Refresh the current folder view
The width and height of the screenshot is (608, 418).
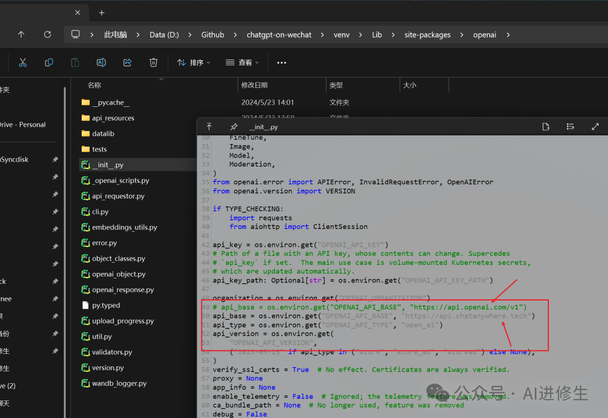tap(48, 34)
